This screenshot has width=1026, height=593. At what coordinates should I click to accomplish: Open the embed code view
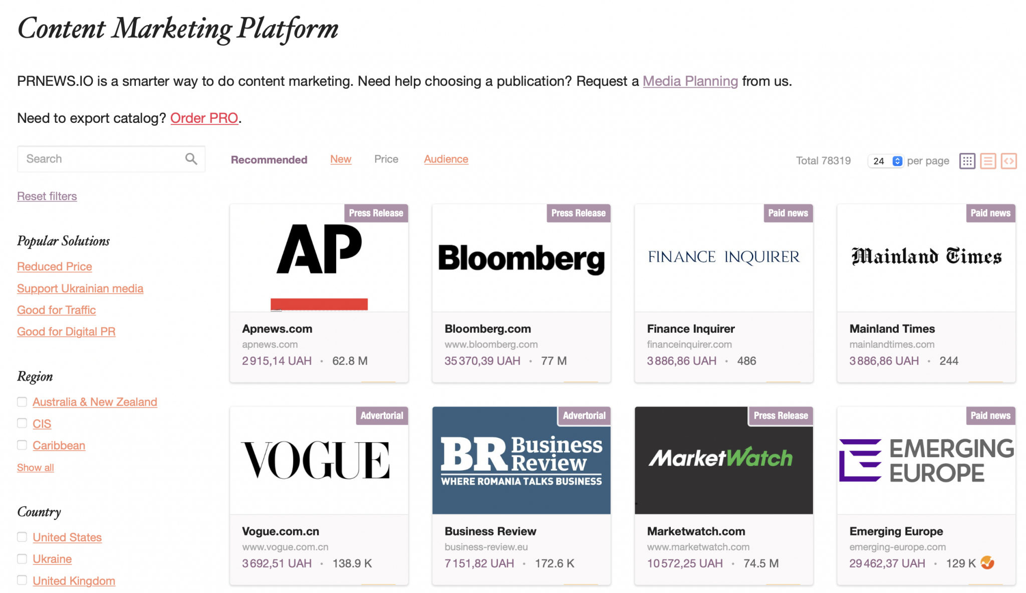(1009, 161)
